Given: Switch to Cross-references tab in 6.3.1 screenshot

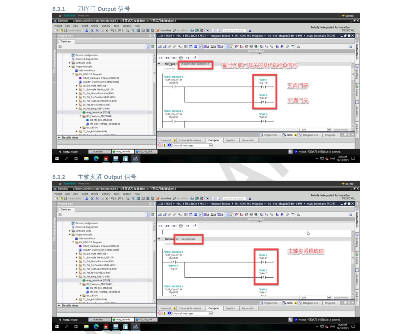Looking at the screenshot, I should (x=190, y=140).
